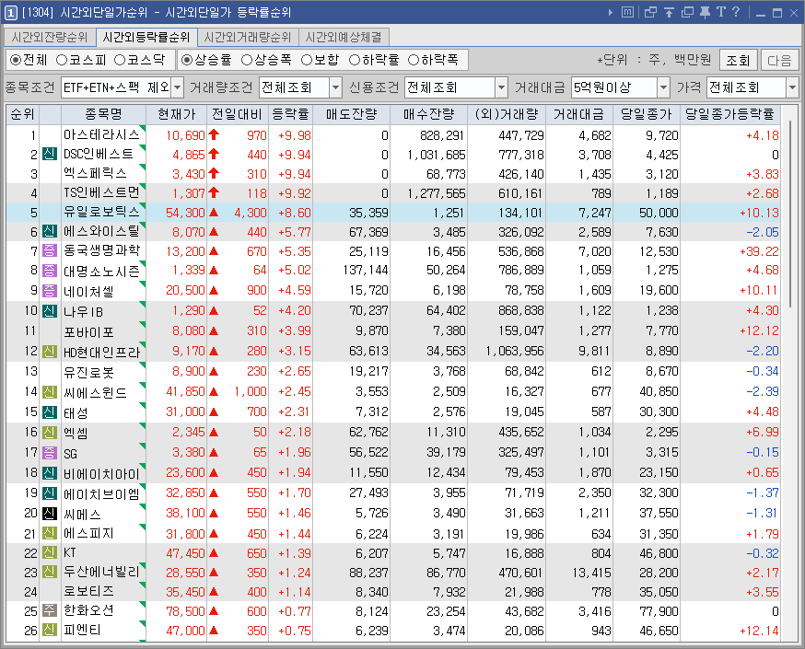Select the TS인베스트먼 stock name
This screenshot has width=805, height=649.
(x=101, y=193)
